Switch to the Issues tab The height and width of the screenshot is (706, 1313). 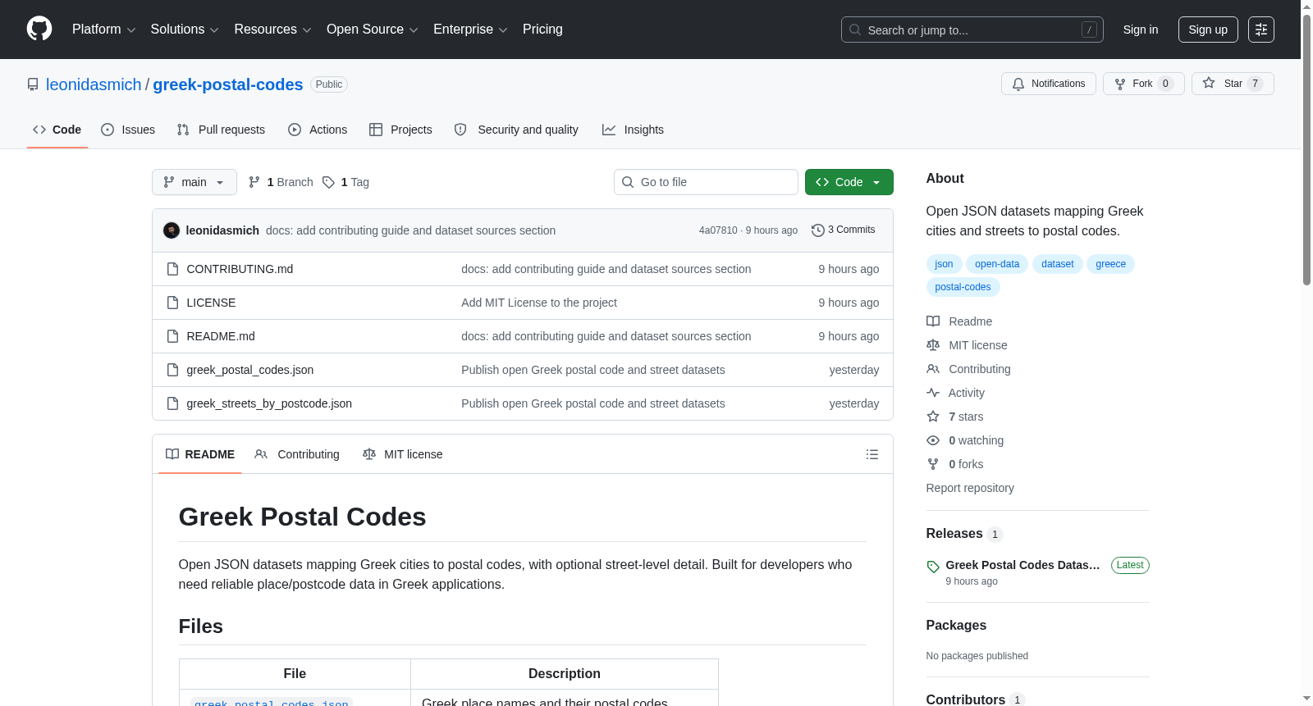click(x=128, y=130)
